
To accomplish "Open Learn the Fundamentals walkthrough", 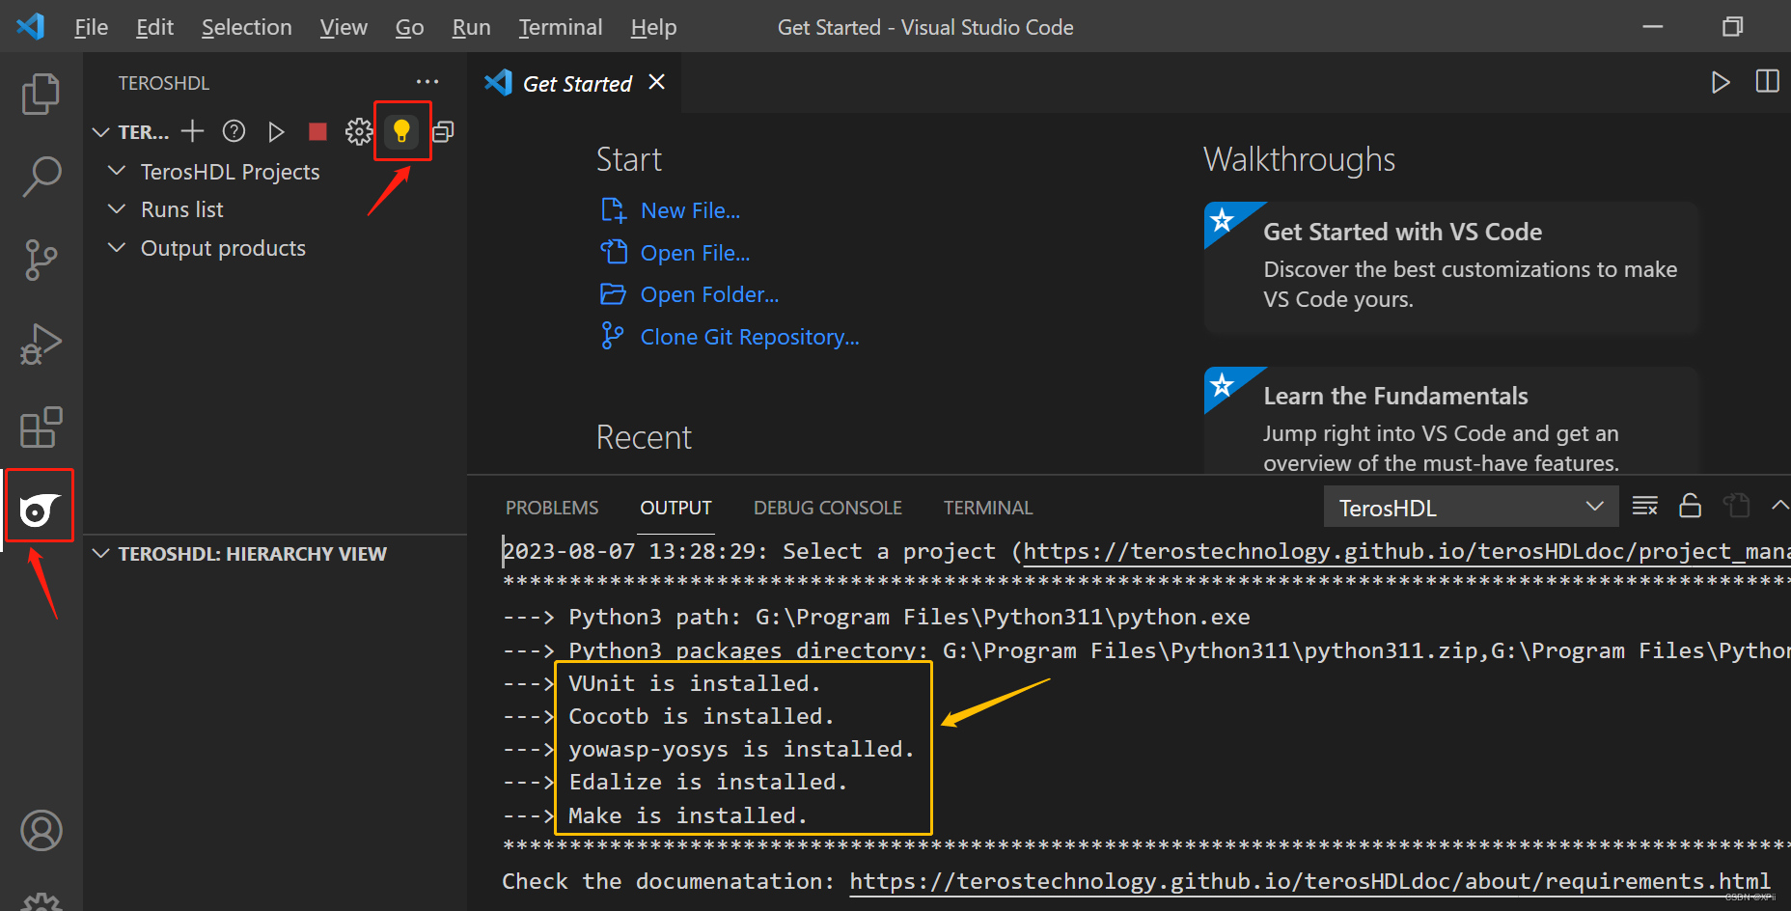I will click(1451, 421).
